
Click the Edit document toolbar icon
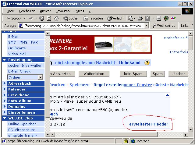[159, 18]
